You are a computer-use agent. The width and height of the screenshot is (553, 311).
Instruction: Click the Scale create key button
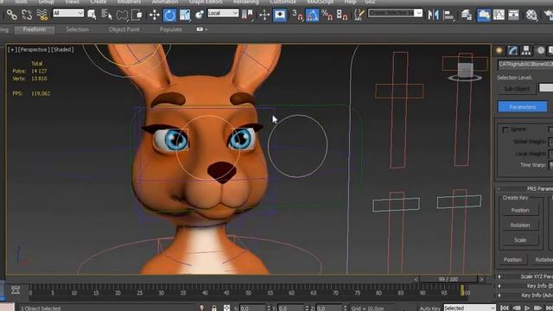[x=520, y=240]
